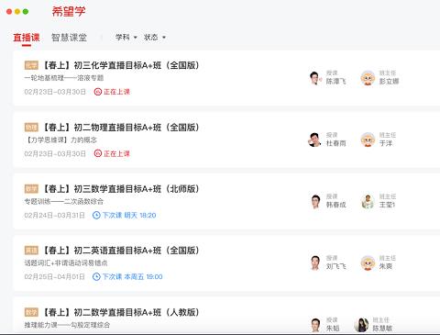Open 初二数学直播目标A+班 (人教版) card
This screenshot has height=335, width=440.
[226, 315]
